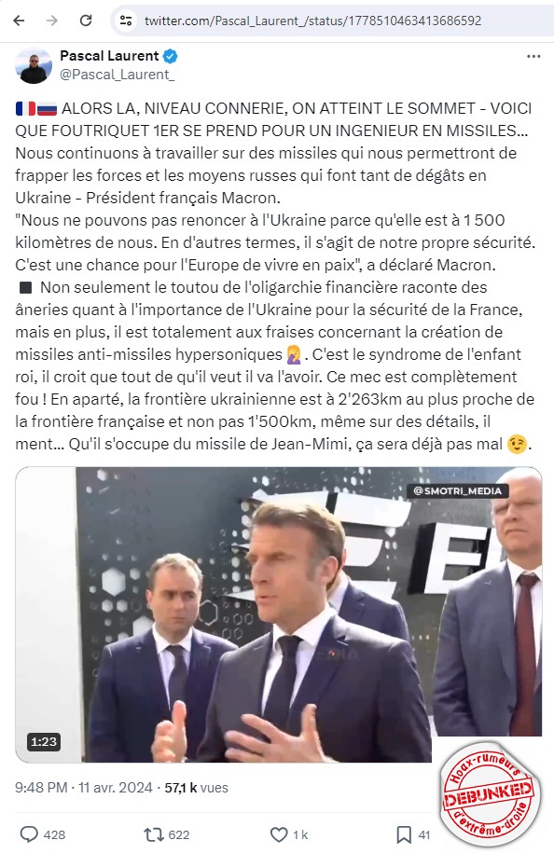Bookmark the tweet with bookmark icon
The image size is (554, 854).
[x=404, y=834]
